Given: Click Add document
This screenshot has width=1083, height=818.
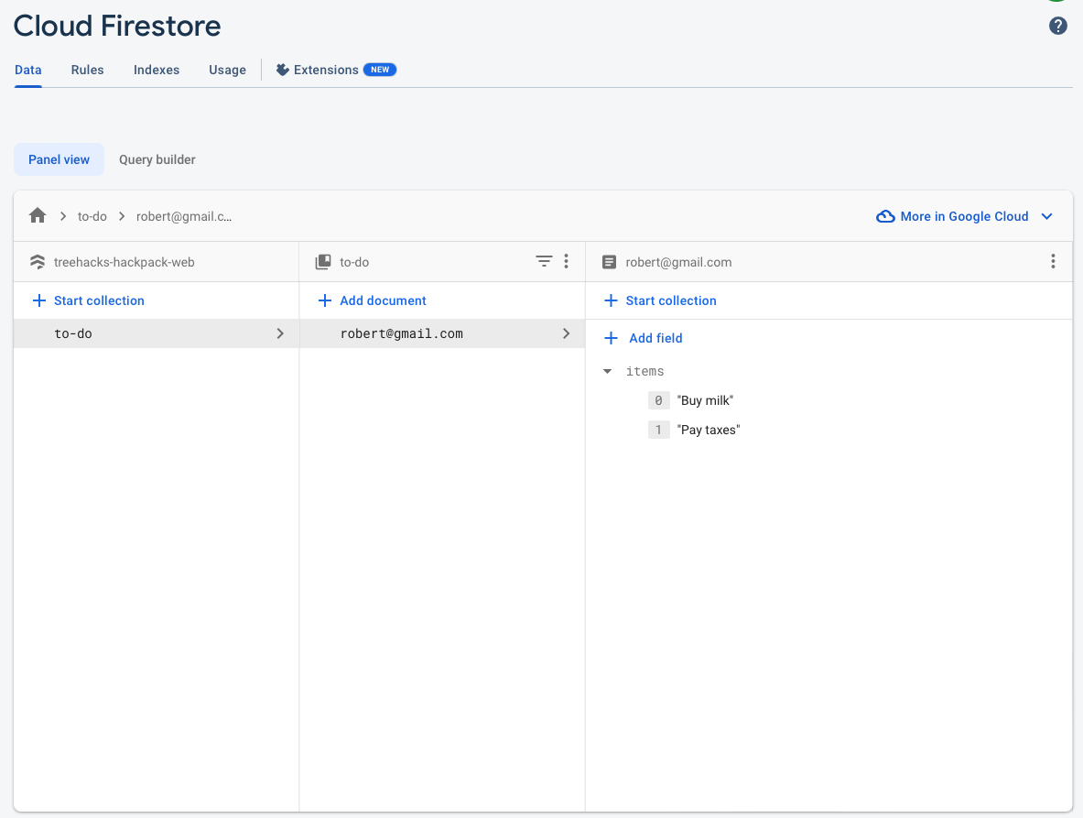Looking at the screenshot, I should tap(383, 300).
